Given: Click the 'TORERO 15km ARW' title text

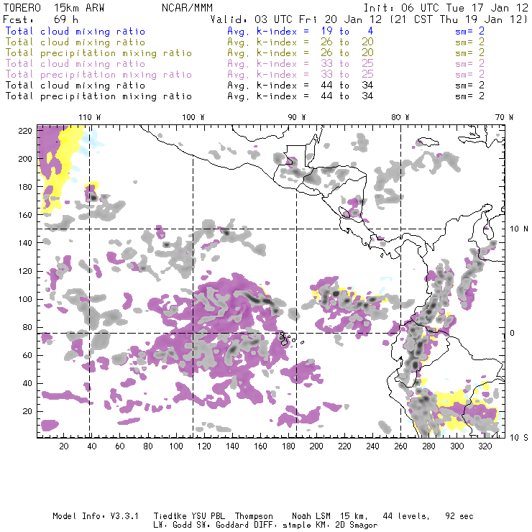Looking at the screenshot, I should [x=53, y=7].
